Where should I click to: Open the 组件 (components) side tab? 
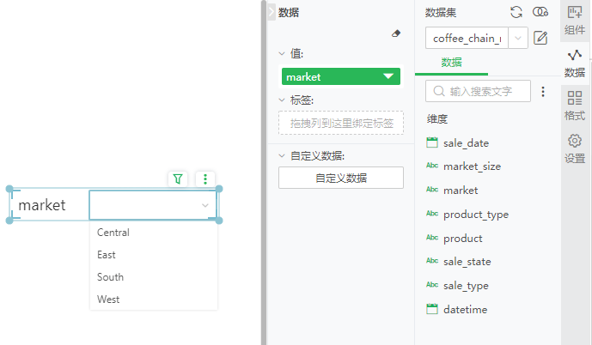click(575, 21)
